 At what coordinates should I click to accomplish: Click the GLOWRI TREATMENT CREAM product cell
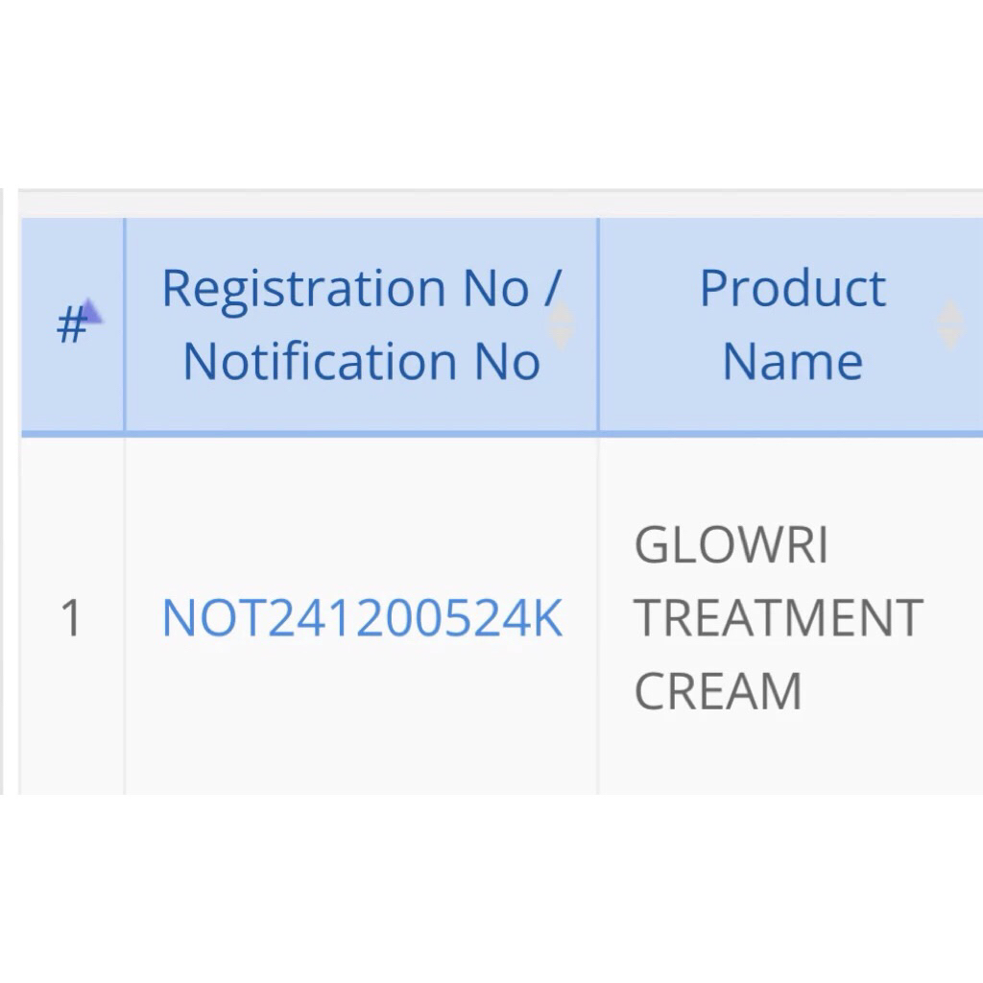778,618
